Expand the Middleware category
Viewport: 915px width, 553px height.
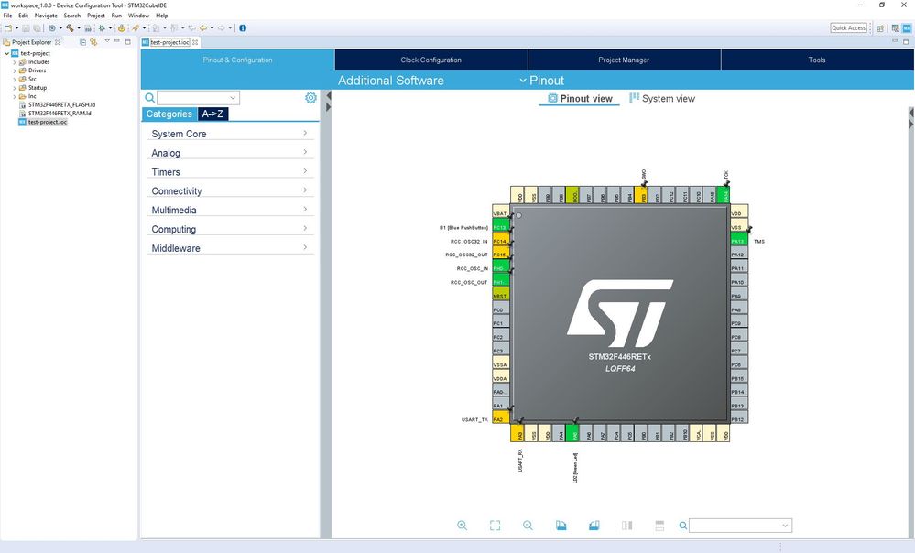(230, 248)
